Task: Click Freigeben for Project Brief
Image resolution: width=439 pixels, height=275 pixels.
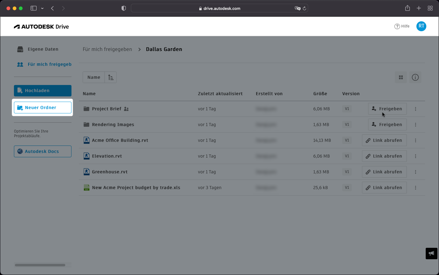Action: [387, 109]
